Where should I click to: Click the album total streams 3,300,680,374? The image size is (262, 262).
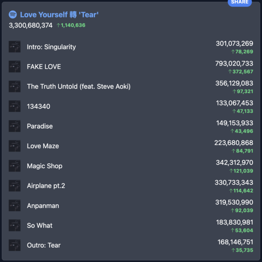[x=31, y=25]
